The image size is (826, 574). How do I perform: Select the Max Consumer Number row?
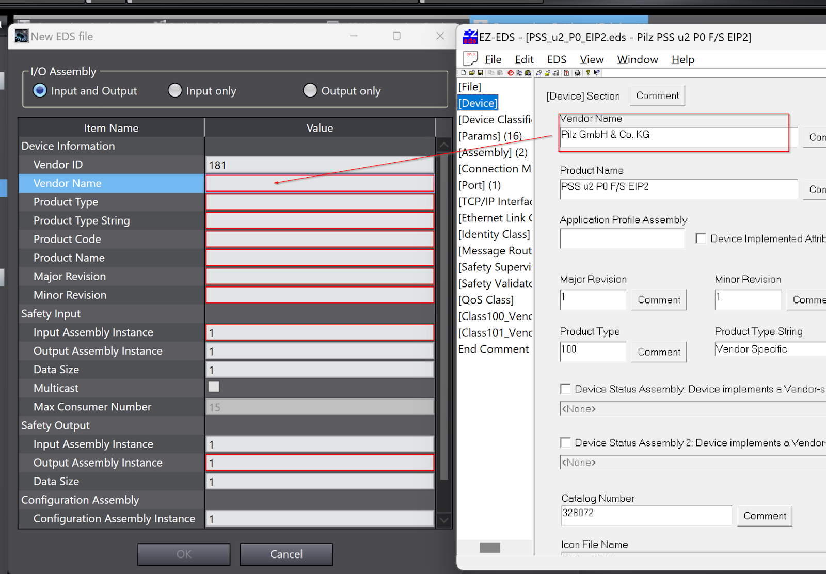click(x=112, y=407)
